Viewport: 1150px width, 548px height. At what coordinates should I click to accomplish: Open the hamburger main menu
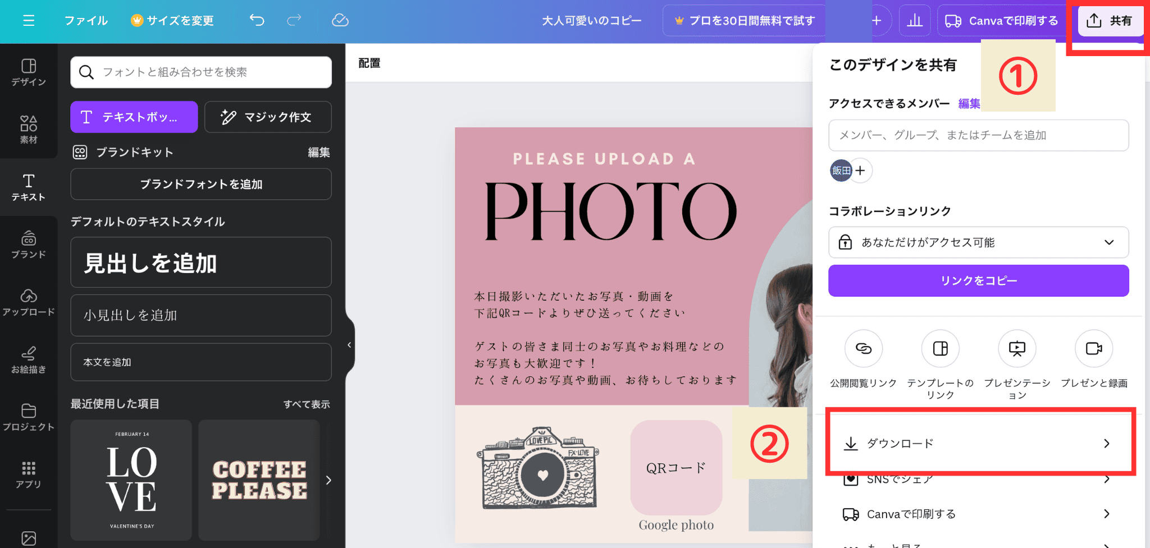pyautogui.click(x=29, y=21)
